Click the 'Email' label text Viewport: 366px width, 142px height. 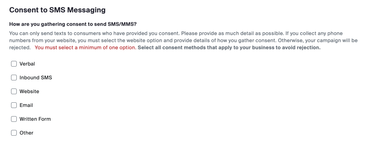pos(26,105)
